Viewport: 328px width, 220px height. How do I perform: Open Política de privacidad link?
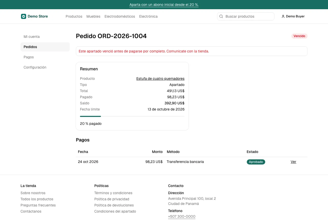[x=112, y=199]
